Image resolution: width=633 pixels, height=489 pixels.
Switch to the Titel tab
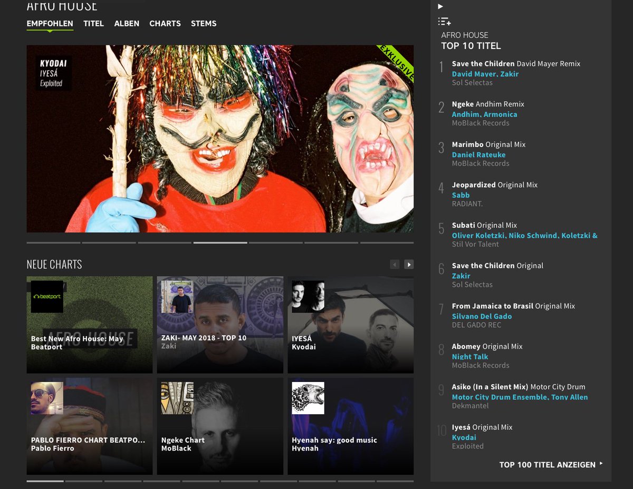coord(93,23)
